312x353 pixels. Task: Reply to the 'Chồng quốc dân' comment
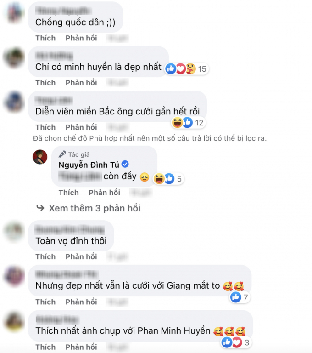pyautogui.click(x=81, y=38)
